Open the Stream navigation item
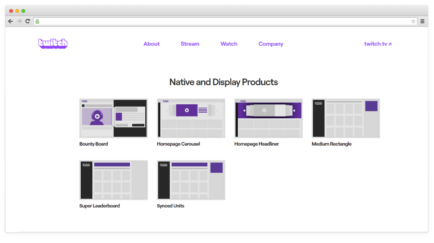The width and height of the screenshot is (434, 243). (x=190, y=44)
